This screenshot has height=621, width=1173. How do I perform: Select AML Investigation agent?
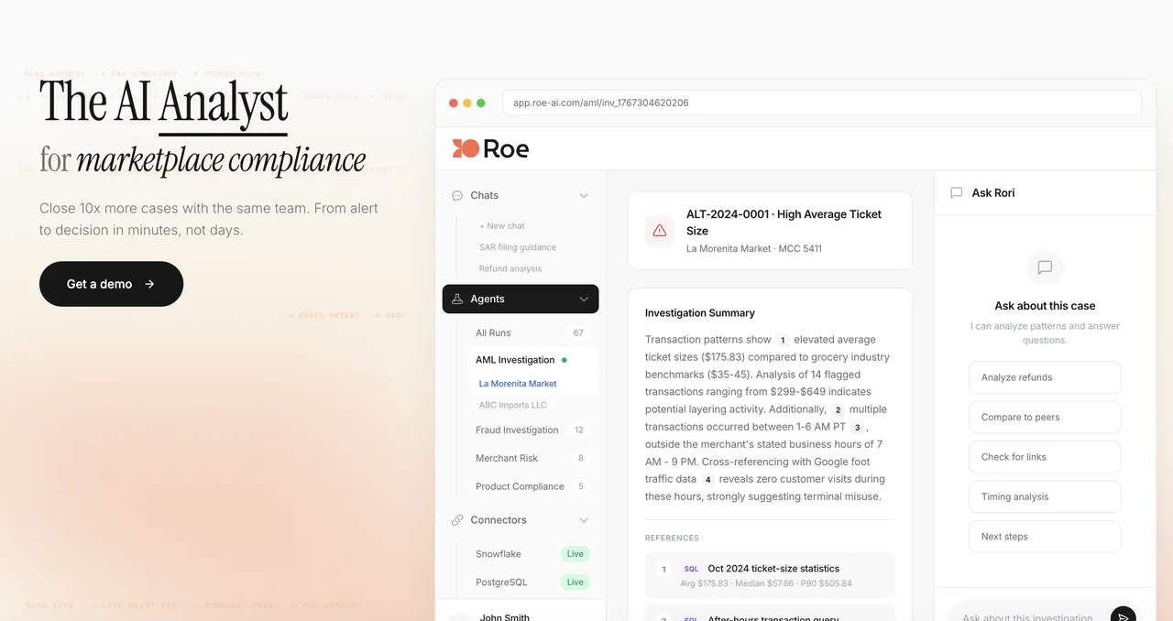515,360
